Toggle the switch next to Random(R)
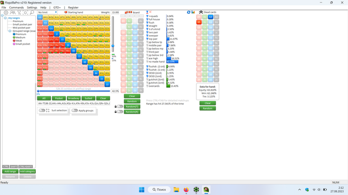 (120, 112)
